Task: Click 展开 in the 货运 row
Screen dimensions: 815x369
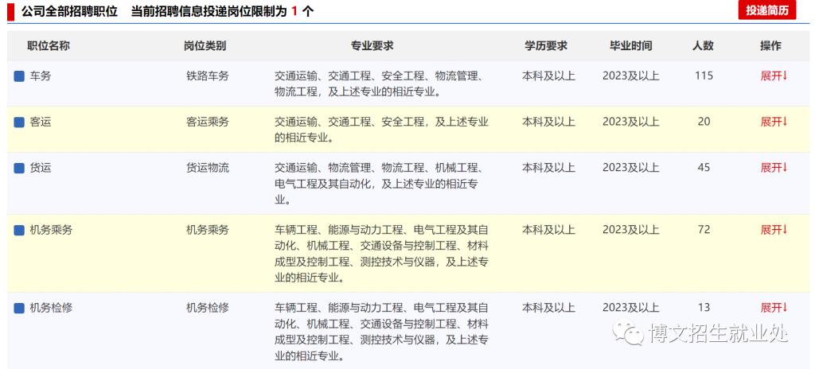Action: [773, 169]
